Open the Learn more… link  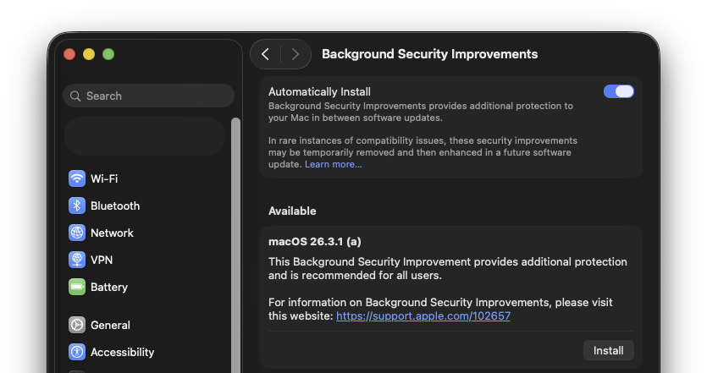333,164
